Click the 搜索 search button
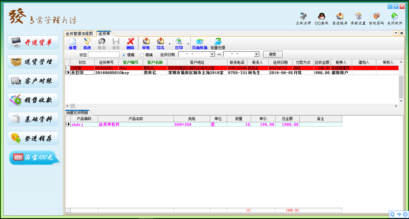This screenshot has height=219, width=409. (272, 55)
